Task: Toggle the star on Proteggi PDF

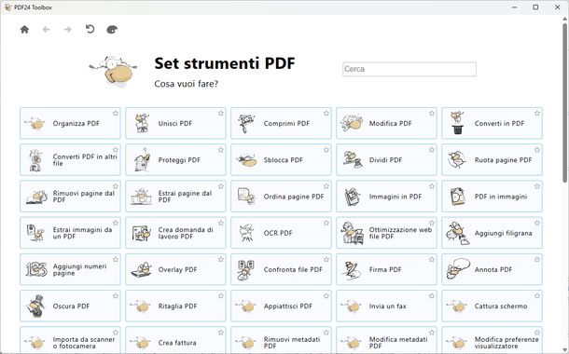Action: tap(221, 150)
